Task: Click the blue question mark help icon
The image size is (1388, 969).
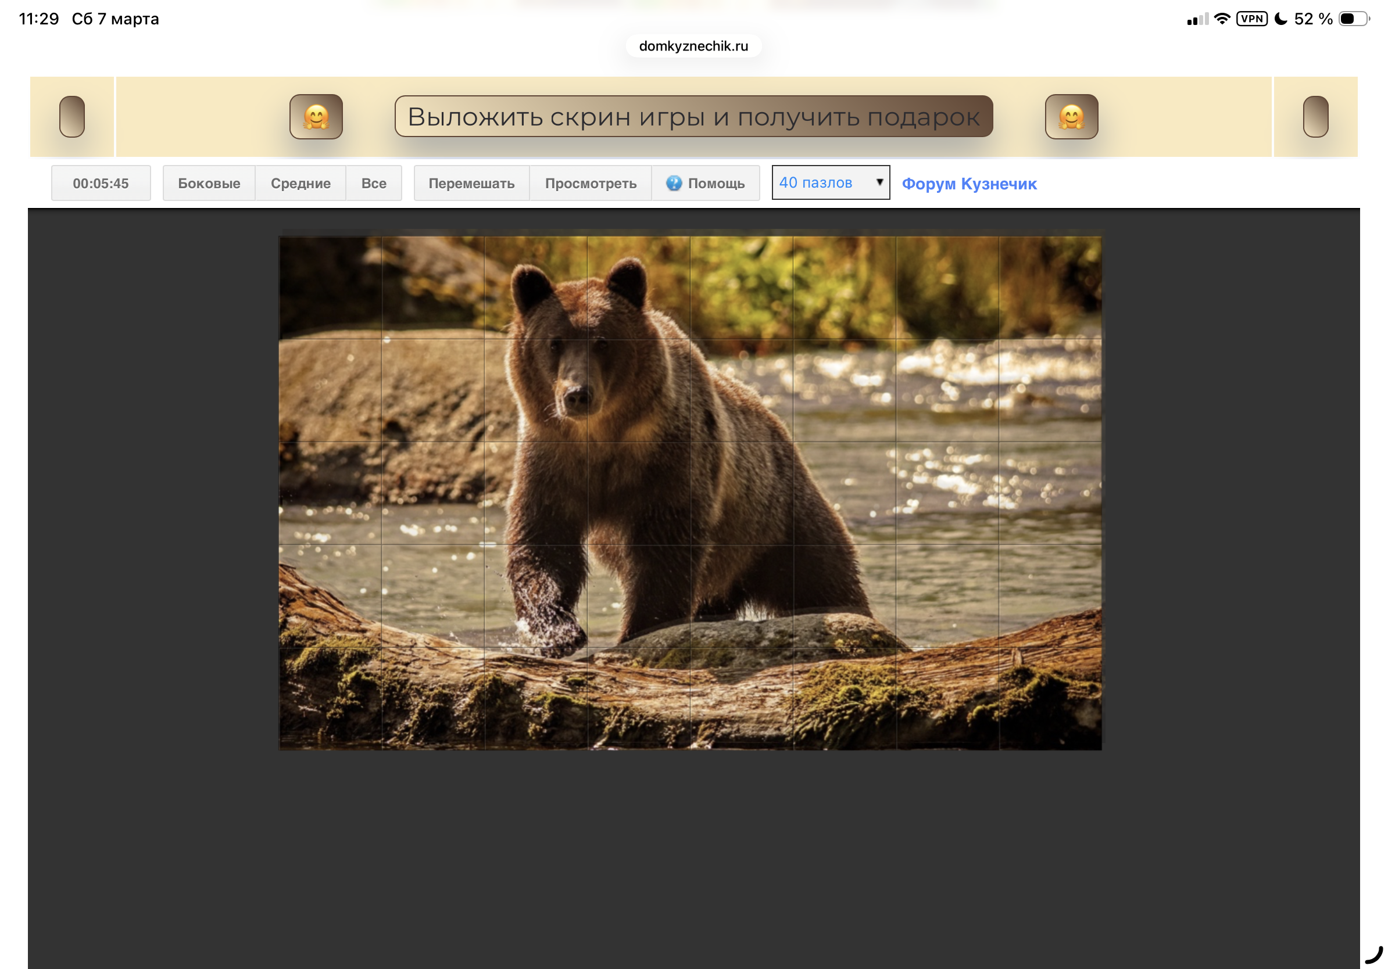Action: tap(674, 183)
